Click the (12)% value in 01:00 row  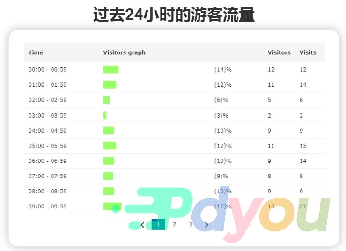tap(223, 85)
